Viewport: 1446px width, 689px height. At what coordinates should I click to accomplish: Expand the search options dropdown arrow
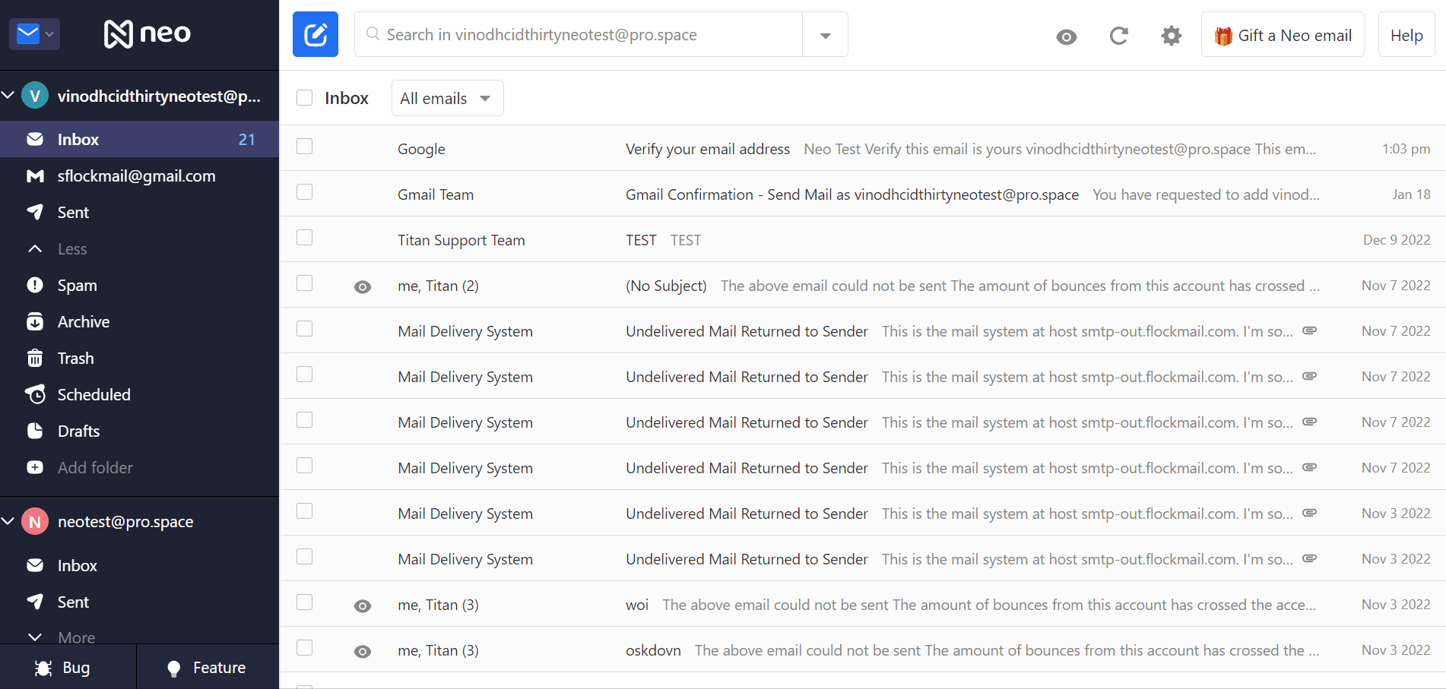click(826, 35)
